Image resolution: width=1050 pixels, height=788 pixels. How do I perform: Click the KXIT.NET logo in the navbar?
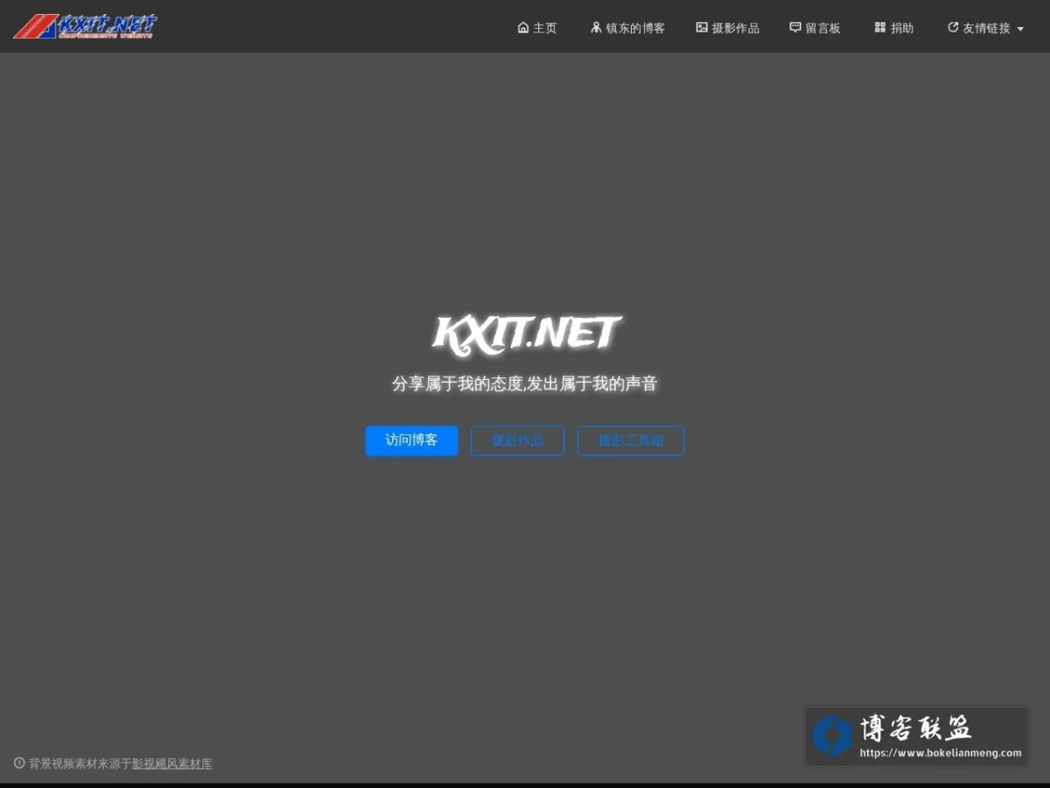coord(85,26)
